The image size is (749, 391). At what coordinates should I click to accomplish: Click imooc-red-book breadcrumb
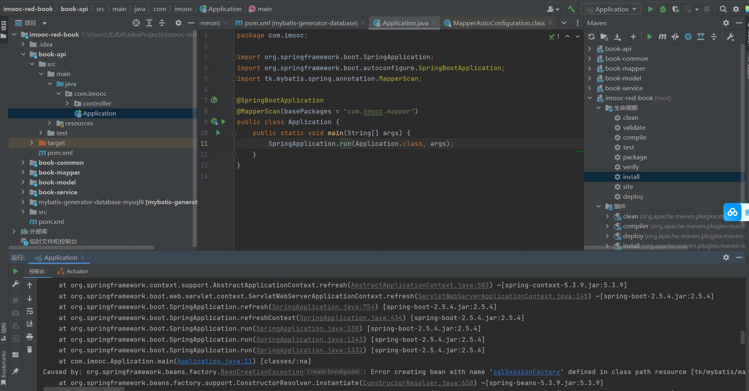28,9
